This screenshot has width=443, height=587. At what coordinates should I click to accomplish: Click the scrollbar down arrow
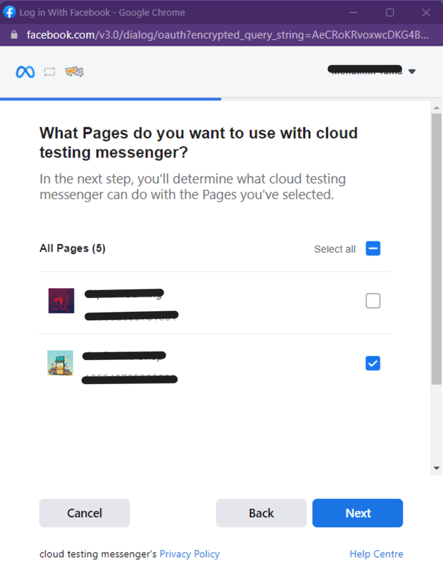(436, 468)
